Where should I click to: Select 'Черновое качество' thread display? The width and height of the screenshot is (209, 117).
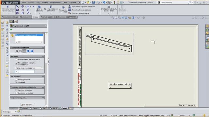pos(16,93)
